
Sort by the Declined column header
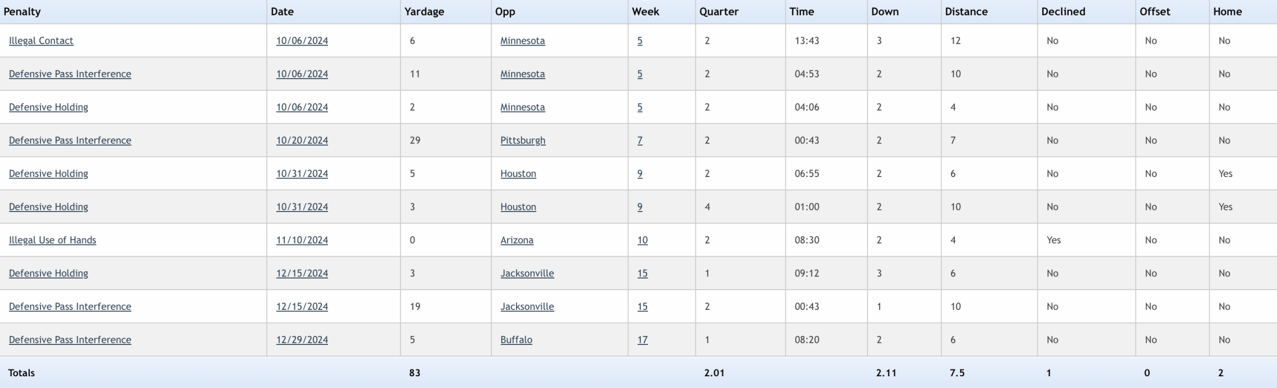[x=1063, y=12]
